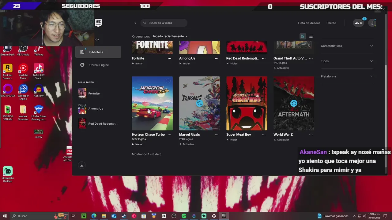Open GOG GALAXY desktop shortcut

coord(8,91)
